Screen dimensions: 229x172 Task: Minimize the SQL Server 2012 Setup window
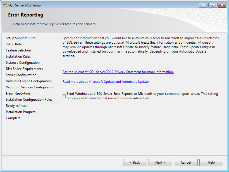(203, 5)
